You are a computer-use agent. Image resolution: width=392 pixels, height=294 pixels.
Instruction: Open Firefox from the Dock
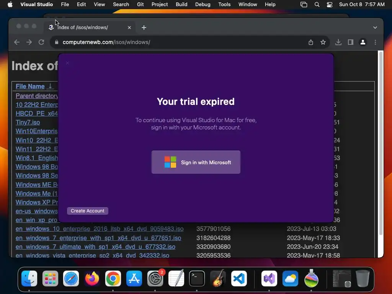coord(92,278)
